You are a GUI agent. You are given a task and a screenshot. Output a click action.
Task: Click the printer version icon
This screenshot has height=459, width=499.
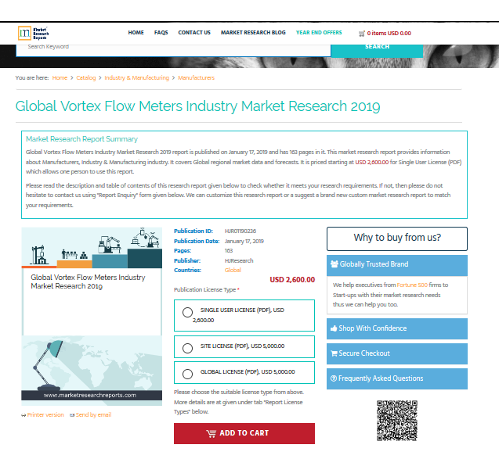[24, 415]
